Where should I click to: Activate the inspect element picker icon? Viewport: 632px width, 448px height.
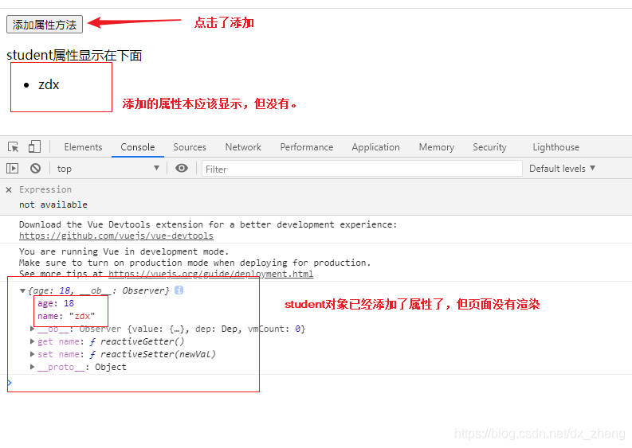pyautogui.click(x=14, y=147)
